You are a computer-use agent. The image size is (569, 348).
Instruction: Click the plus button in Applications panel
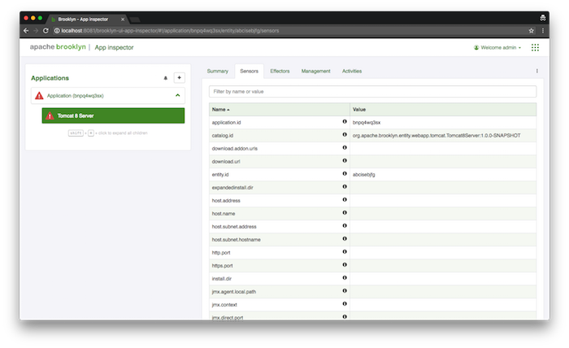point(180,78)
